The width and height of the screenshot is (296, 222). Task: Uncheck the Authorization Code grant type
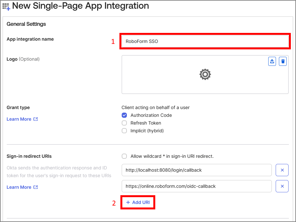124,115
